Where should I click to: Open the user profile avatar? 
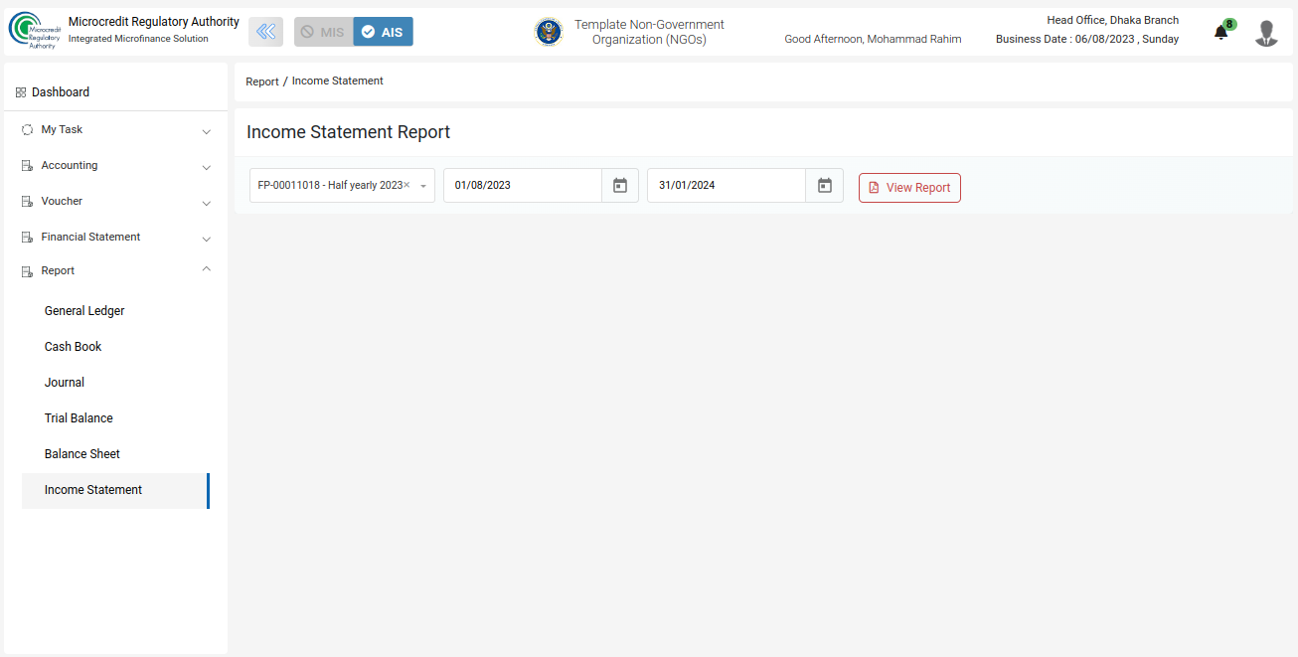[x=1265, y=33]
